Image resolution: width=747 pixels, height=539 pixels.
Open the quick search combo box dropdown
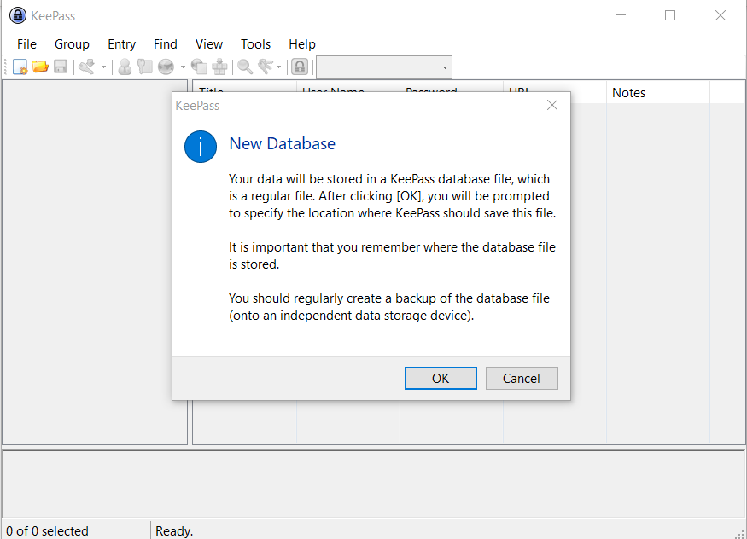click(445, 67)
